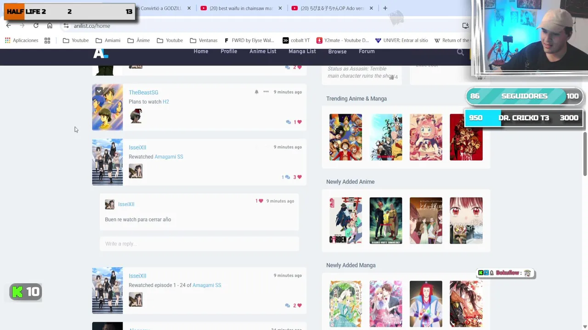Image resolution: width=588 pixels, height=330 pixels.
Task: Open the Amiami bookmark folder
Action: tap(108, 40)
